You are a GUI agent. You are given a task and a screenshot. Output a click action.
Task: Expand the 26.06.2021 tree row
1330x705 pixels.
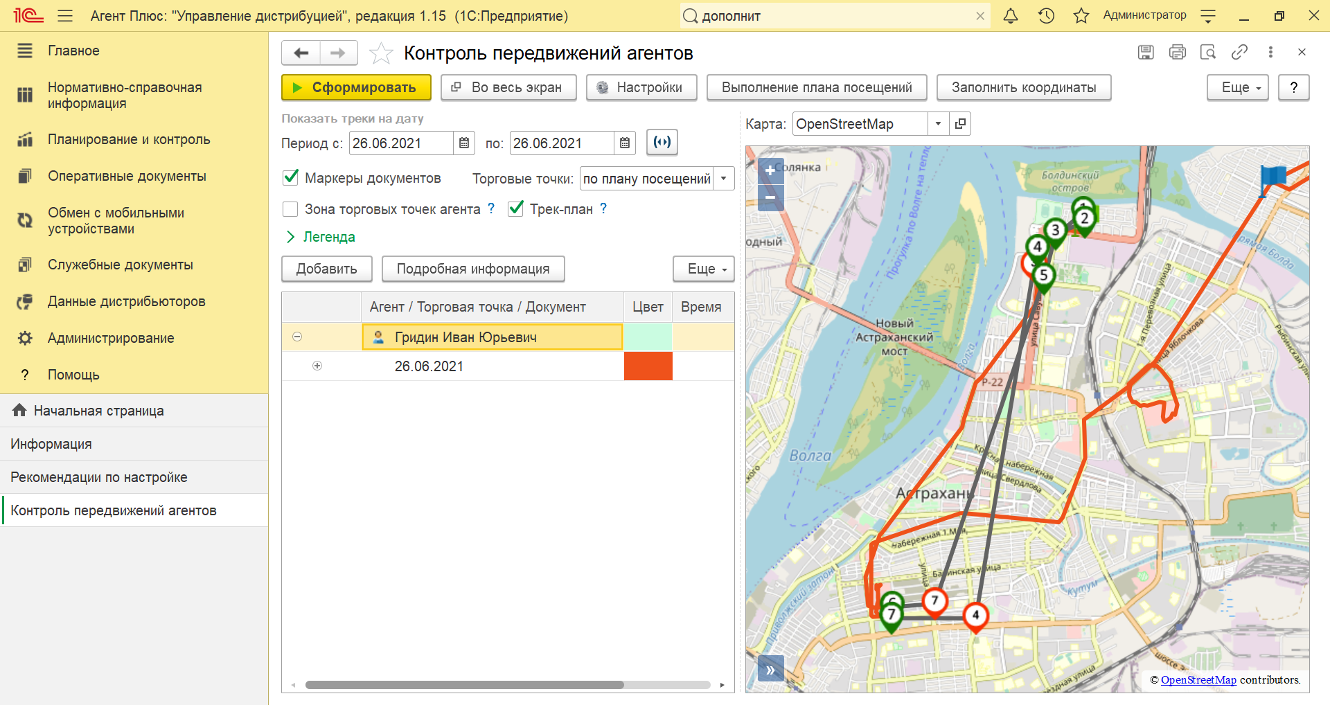click(x=317, y=366)
